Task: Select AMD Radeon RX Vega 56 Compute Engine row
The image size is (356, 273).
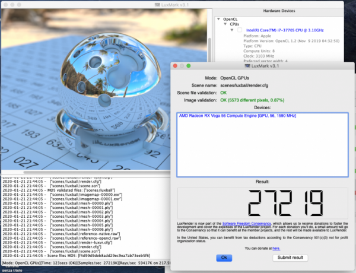Action: click(x=237, y=116)
